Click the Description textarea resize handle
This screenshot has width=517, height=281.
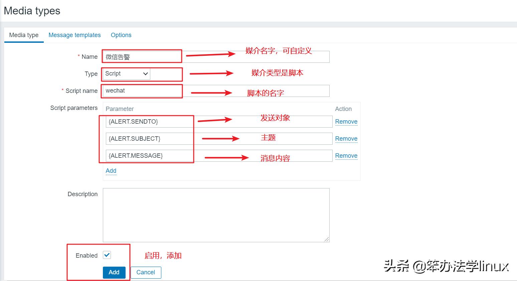click(x=327, y=239)
